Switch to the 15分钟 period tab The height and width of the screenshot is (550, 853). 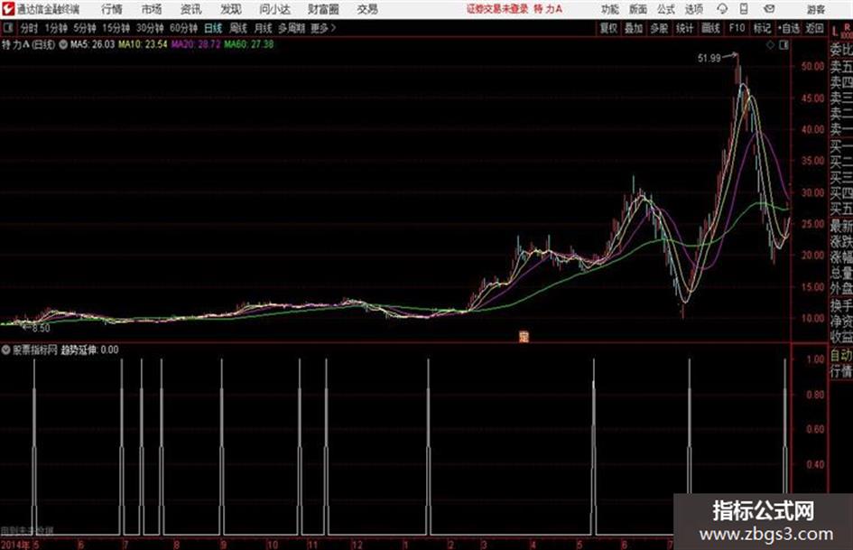click(x=116, y=28)
